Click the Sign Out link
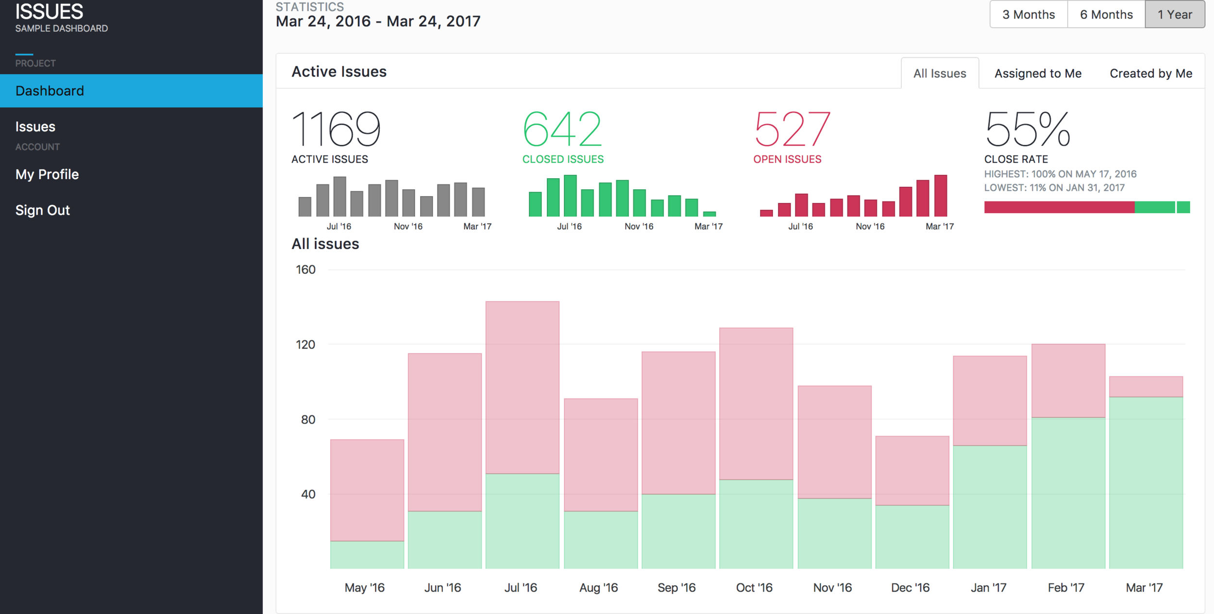The image size is (1214, 614). click(x=42, y=210)
